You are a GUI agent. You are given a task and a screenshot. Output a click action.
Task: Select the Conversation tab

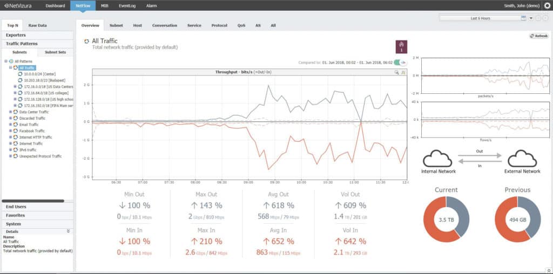click(x=165, y=25)
